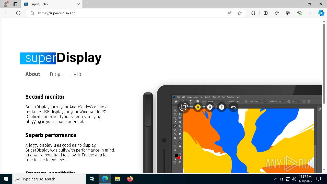Screen dimensions: 327x184
Task: Open Collections icon
Action: pos(288,13)
